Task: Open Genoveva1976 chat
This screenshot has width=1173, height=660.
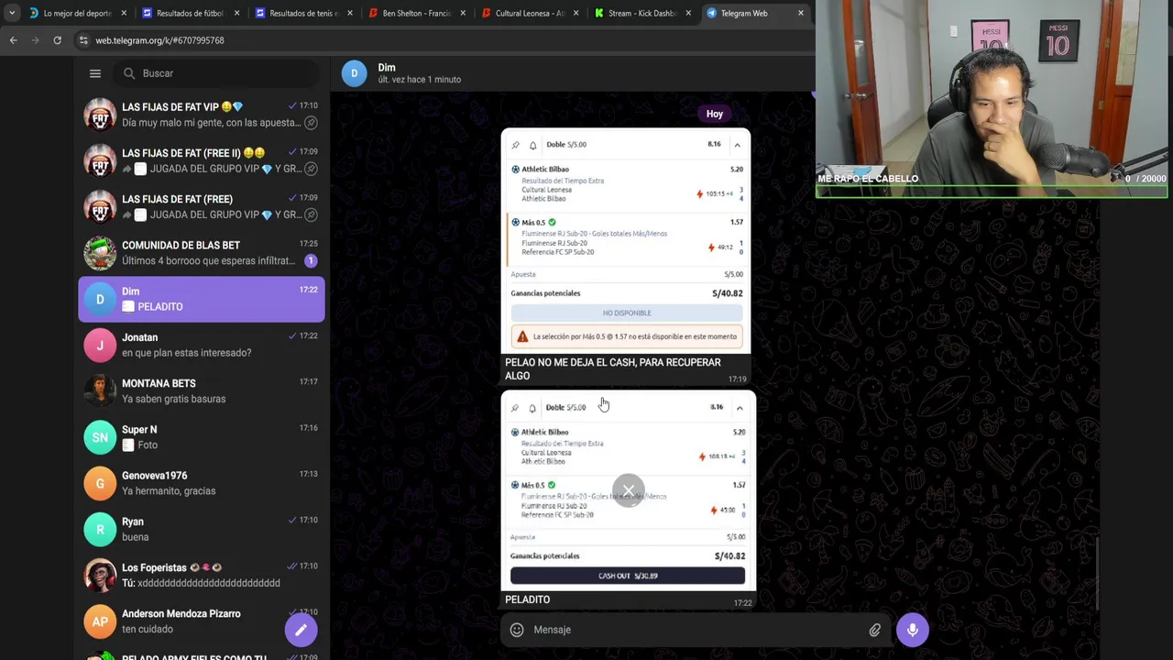Action: click(x=202, y=483)
